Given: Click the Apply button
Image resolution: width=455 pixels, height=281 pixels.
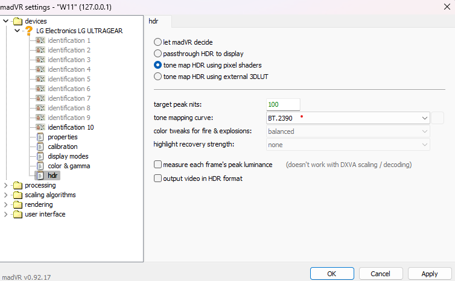Looking at the screenshot, I should click(429, 273).
